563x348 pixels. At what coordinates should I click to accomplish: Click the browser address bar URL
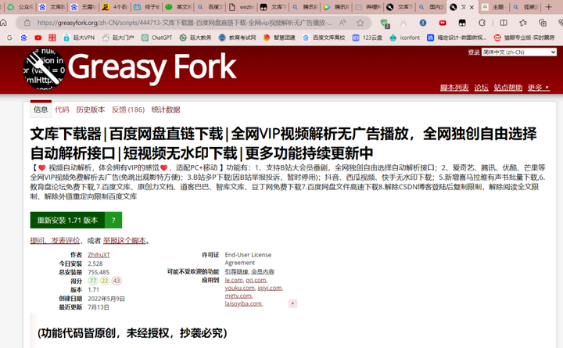(185, 23)
